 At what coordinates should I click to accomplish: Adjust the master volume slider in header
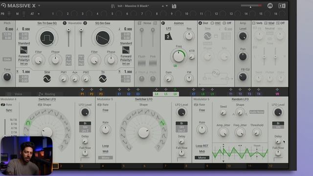click(x=251, y=6)
